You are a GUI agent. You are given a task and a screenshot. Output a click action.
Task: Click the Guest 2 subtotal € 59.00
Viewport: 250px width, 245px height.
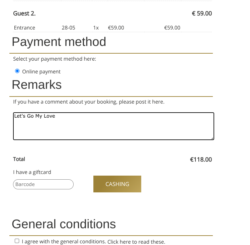202,13
